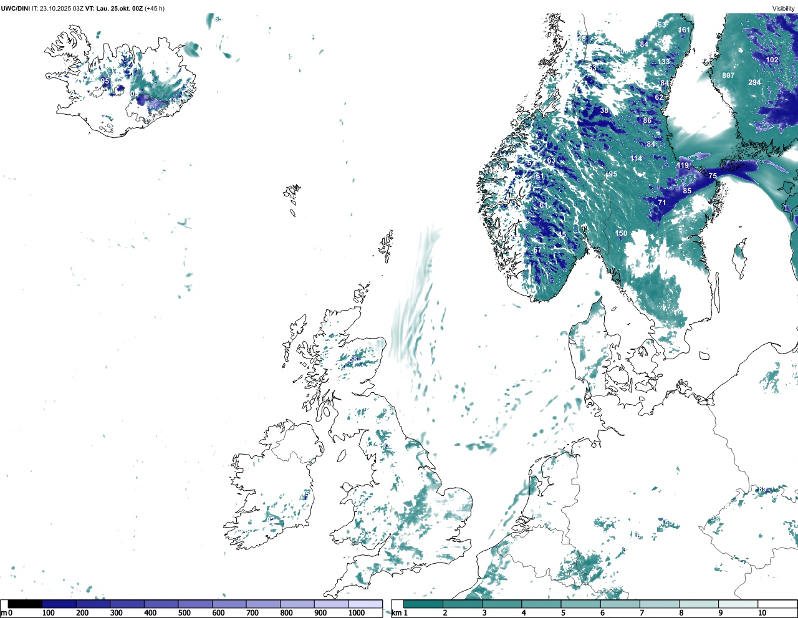
Task: Click the 'm0' unit label on legend
Action: pos(6,613)
